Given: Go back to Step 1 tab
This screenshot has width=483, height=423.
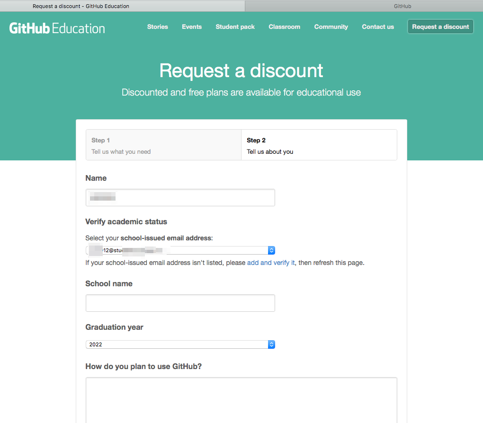Looking at the screenshot, I should (163, 145).
